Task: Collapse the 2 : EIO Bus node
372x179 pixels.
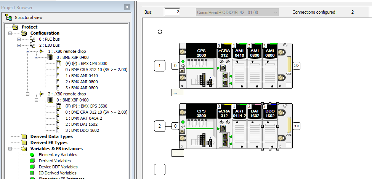Action: 19,45
